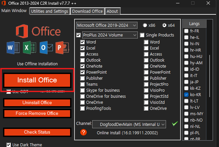Click the Langs column header

[x=195, y=24]
